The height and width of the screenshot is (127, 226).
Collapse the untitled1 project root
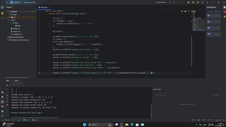click(7, 12)
